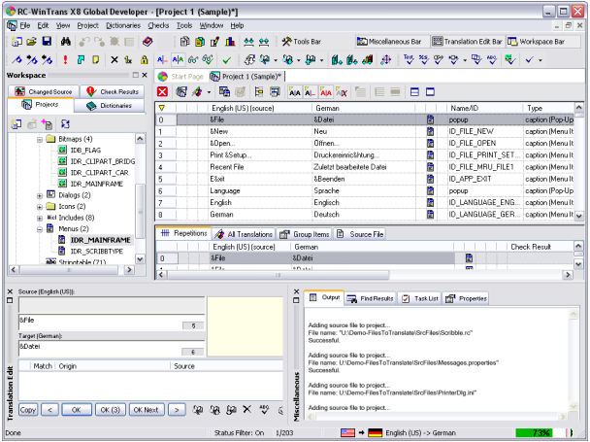Open the dictionary book icon in toolbar
The width and height of the screenshot is (590, 442).
[x=147, y=41]
